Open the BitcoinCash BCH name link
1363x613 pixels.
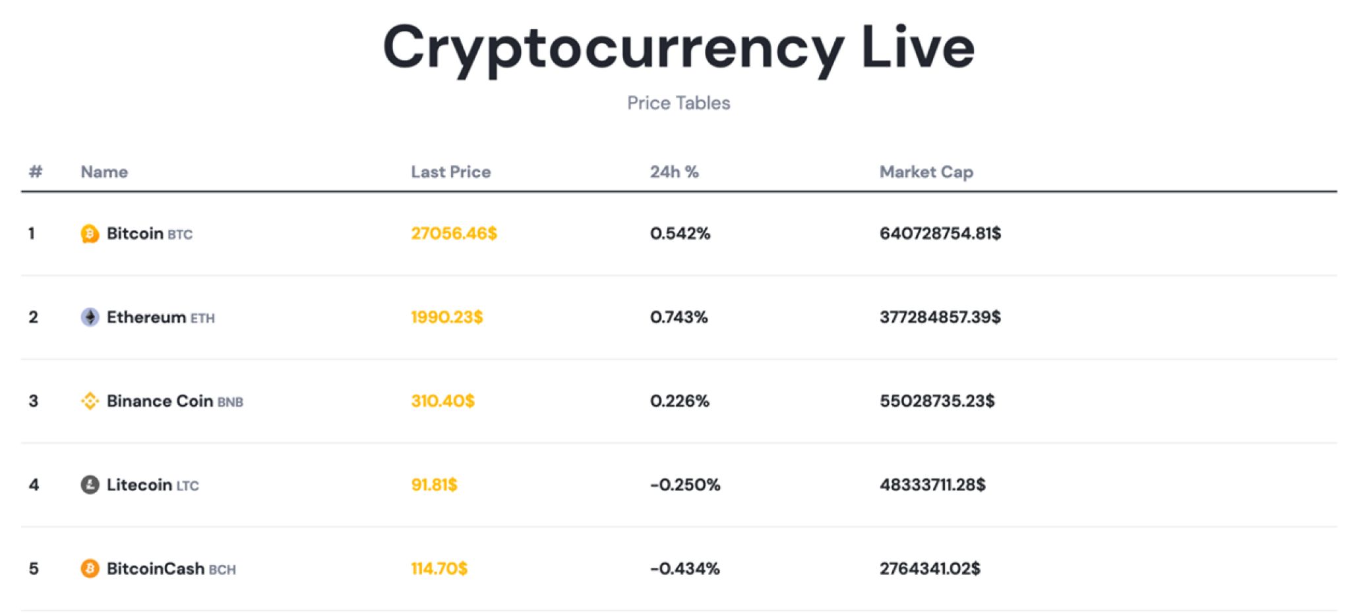click(x=171, y=568)
